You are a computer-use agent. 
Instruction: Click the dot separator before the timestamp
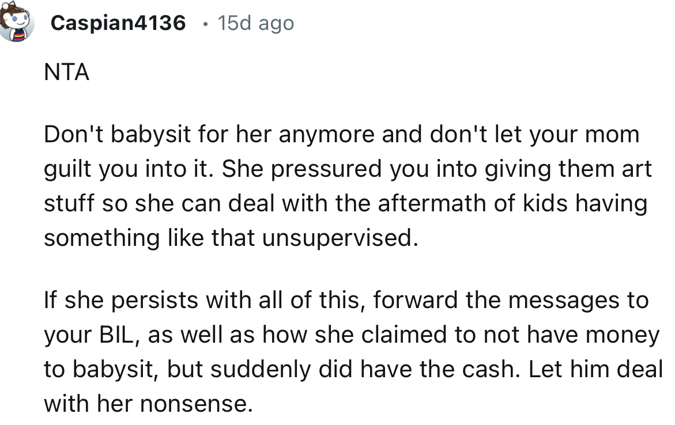[x=206, y=24]
